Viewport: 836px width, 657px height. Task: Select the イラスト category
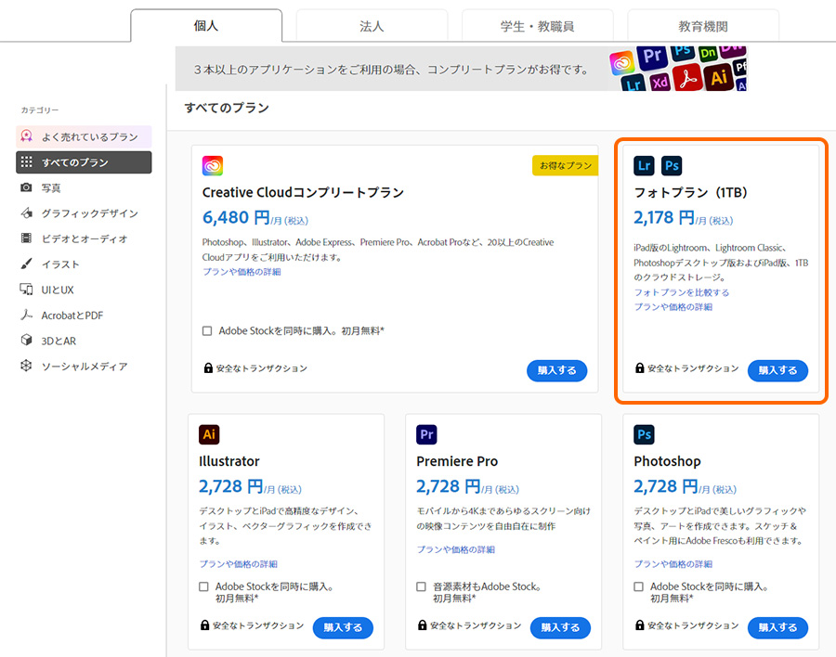click(84, 264)
